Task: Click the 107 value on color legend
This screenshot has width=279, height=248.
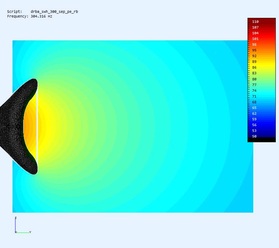Action: 255,28
